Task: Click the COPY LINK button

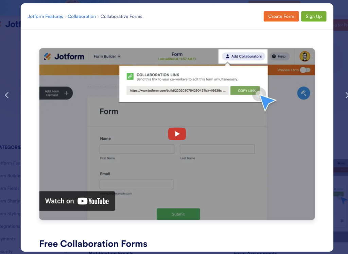Action: pyautogui.click(x=245, y=91)
